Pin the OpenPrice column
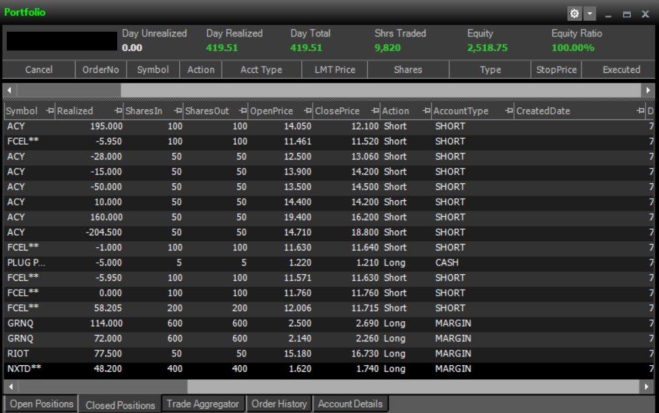The height and width of the screenshot is (413, 659). (x=308, y=111)
